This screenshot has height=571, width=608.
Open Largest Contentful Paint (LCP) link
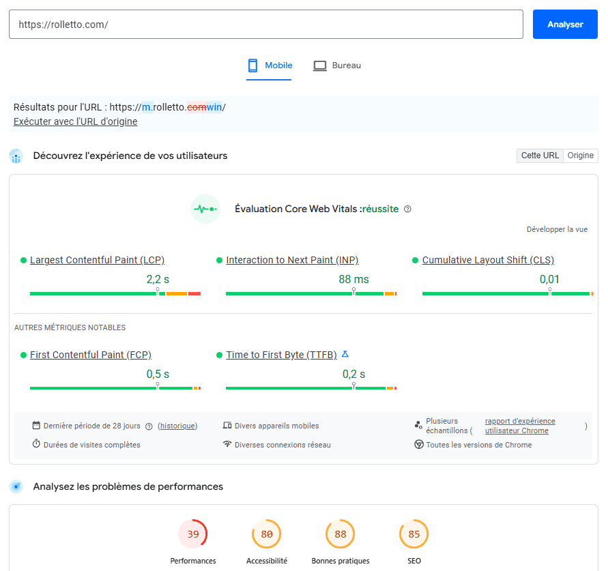coord(98,260)
